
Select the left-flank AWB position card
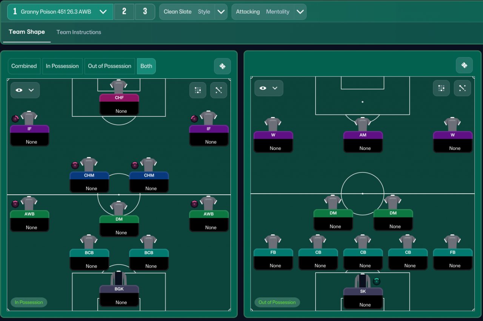30,221
